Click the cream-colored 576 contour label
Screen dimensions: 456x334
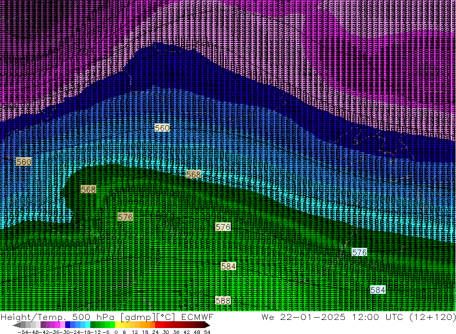coord(223,227)
